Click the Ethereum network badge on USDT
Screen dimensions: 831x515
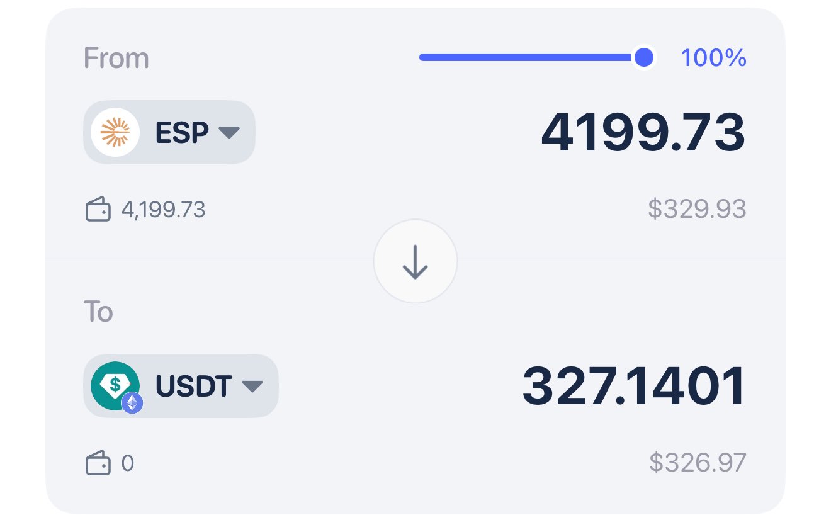(x=132, y=402)
